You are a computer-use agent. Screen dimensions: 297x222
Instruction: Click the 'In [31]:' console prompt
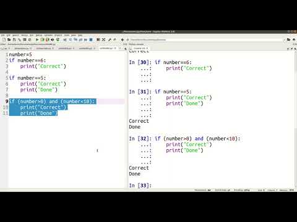(x=140, y=92)
